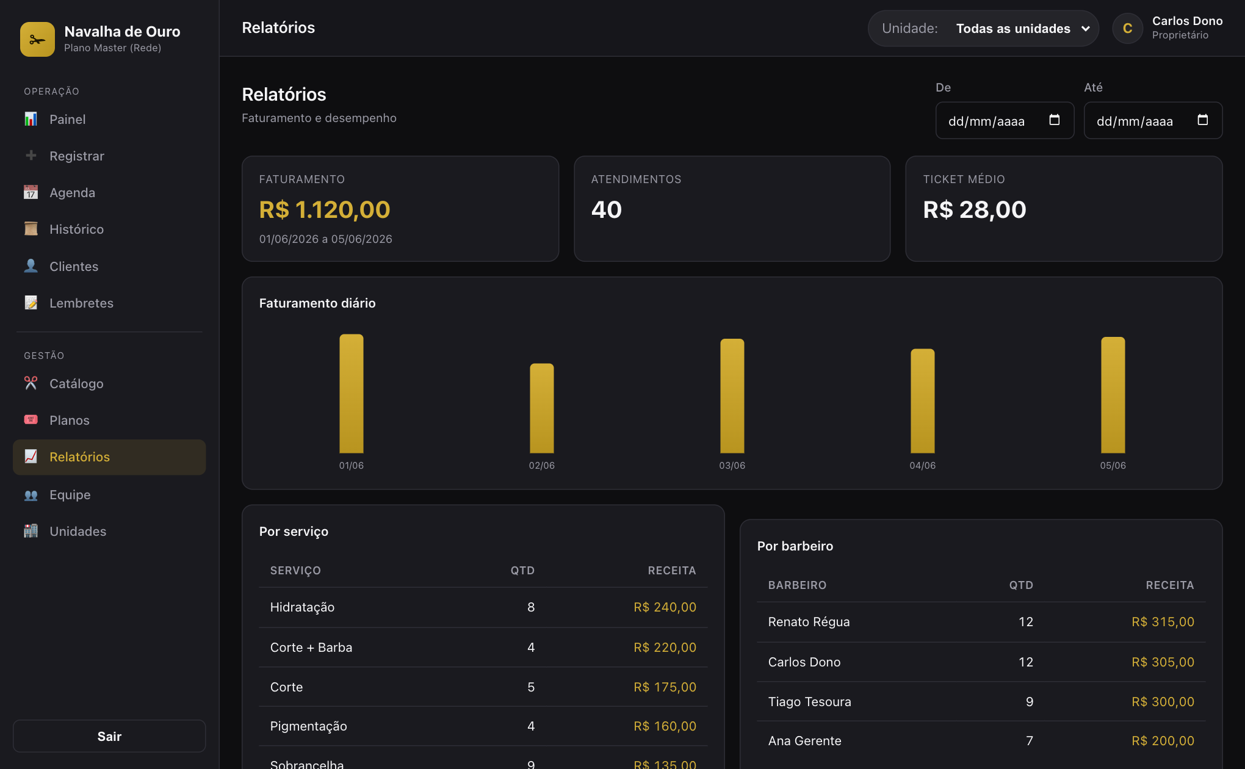Viewport: 1245px width, 769px height.
Task: Click the Até date input field
Action: coord(1153,120)
